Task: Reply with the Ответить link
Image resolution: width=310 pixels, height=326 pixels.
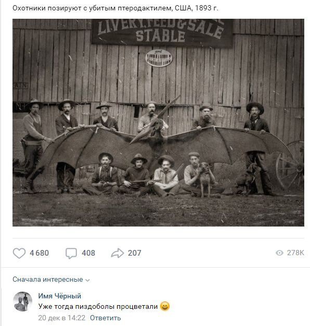Action: [105, 318]
